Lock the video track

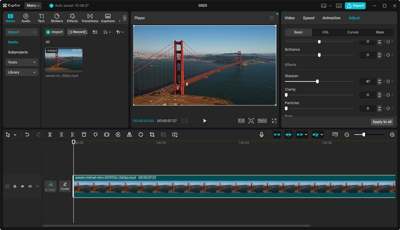pos(15,186)
